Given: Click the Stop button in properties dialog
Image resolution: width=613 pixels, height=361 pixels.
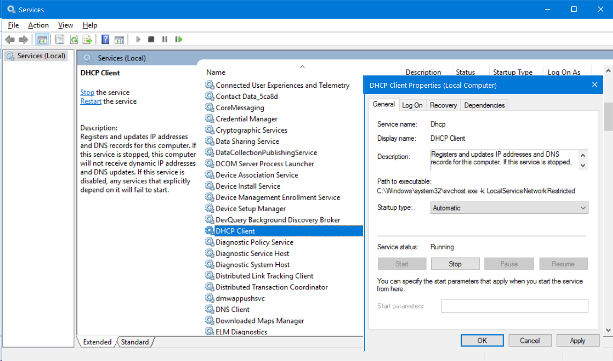Looking at the screenshot, I should [x=455, y=264].
